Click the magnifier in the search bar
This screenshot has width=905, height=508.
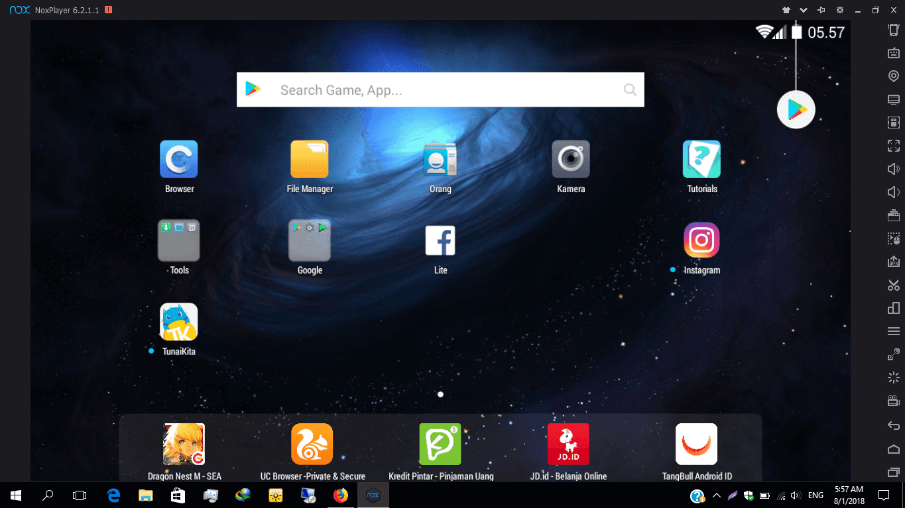(630, 90)
